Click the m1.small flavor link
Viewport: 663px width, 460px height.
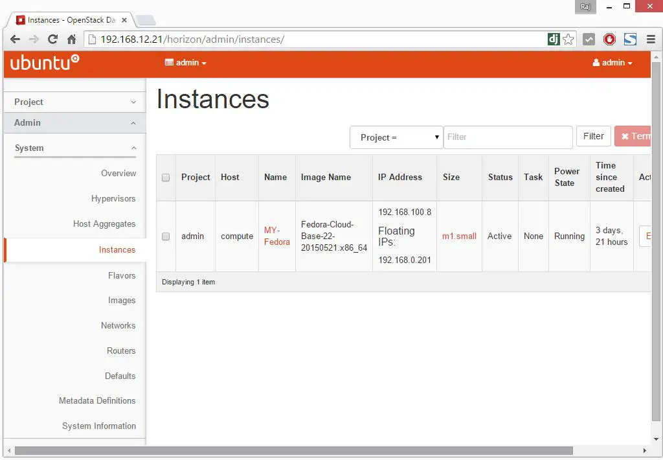click(x=459, y=236)
